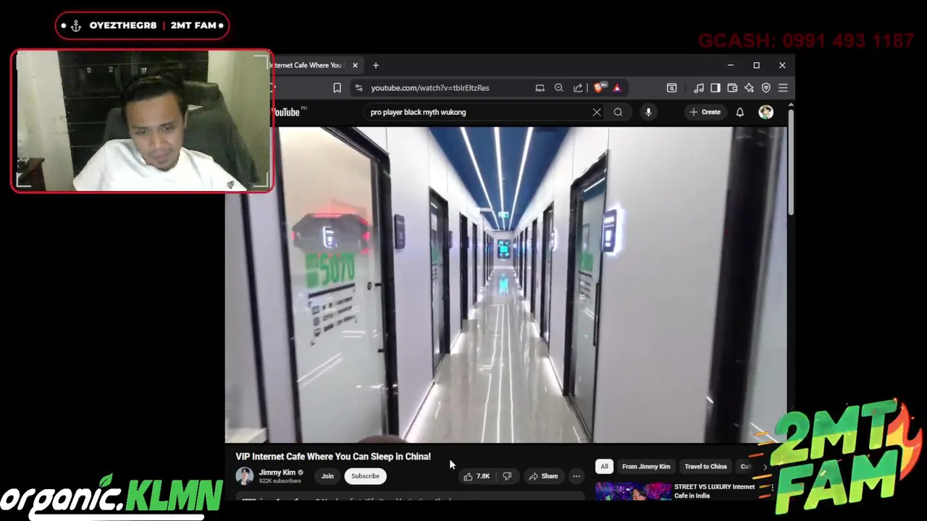Bookmark this page in the address bar
Image resolution: width=927 pixels, height=521 pixels.
[337, 88]
